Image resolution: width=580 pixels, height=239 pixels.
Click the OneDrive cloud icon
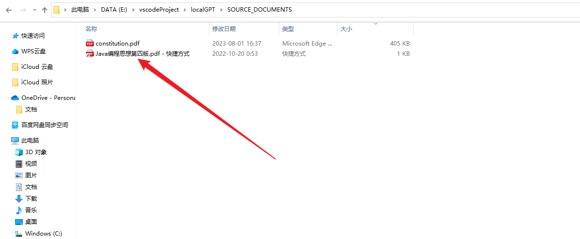tap(15, 98)
